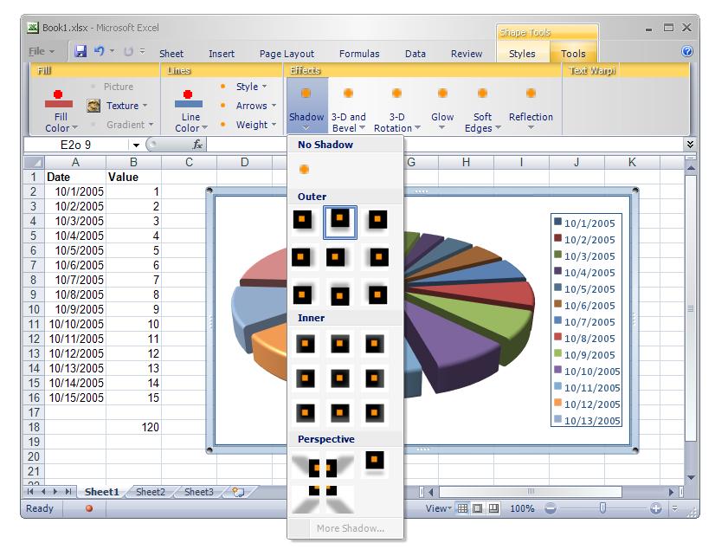Open the Help question mark icon
Image resolution: width=715 pixels, height=556 pixels.
pos(687,51)
